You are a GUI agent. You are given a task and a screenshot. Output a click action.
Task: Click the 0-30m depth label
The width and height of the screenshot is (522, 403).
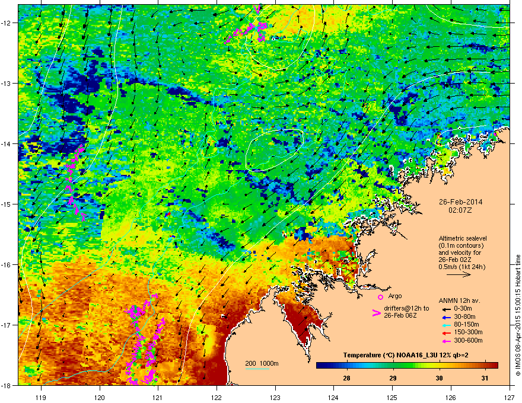point(463,309)
